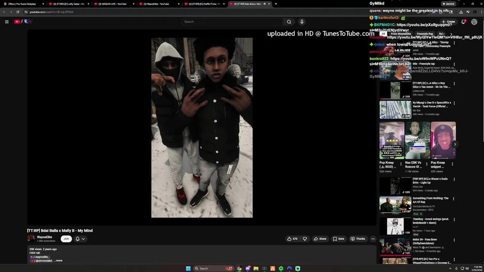Open options for 1banboy mood swings video
The width and height of the screenshot is (484, 272).
click(454, 219)
